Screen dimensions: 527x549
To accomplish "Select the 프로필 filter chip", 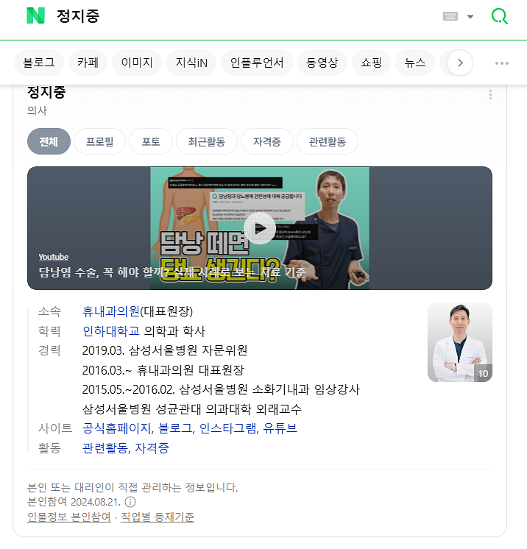I will (x=100, y=141).
